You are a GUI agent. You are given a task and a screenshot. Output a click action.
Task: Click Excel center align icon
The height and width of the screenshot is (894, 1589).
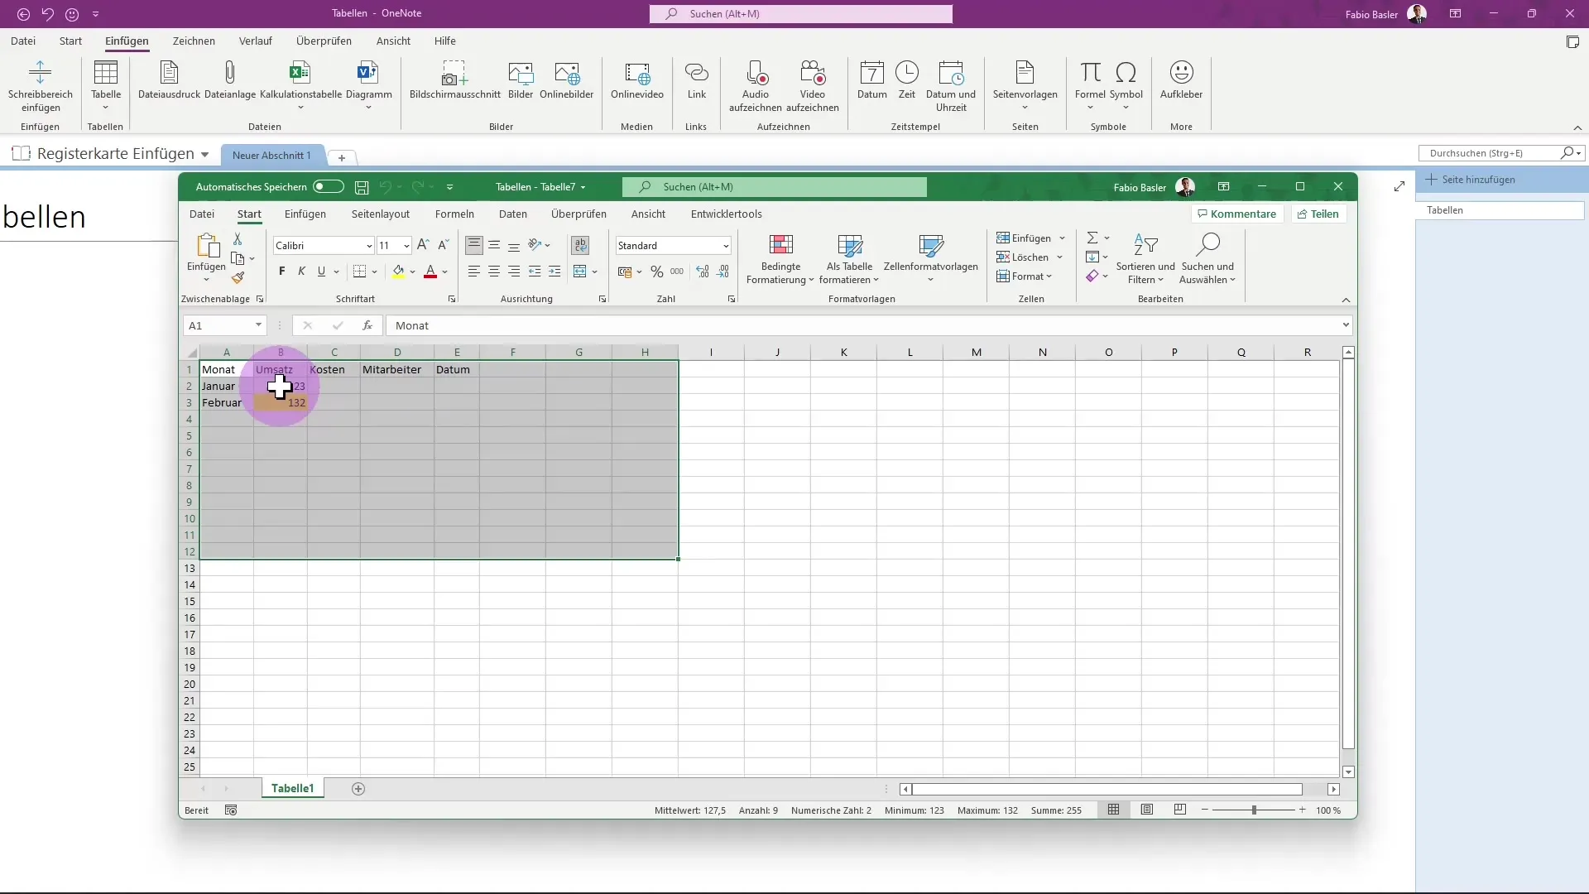pos(494,272)
